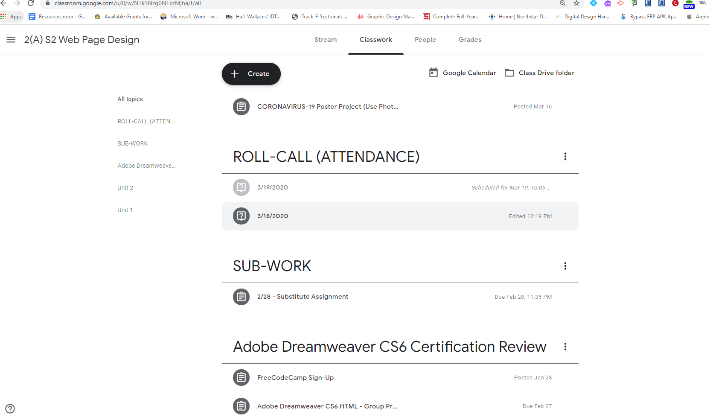Open ROLL-CALL (ATTENDANCE) topic options menu
Image resolution: width=710 pixels, height=420 pixels.
(565, 157)
